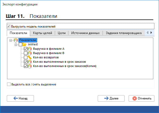The image size is (159, 113).
Task: Check the Кол-во возвратов checkbox
Action: [26, 58]
